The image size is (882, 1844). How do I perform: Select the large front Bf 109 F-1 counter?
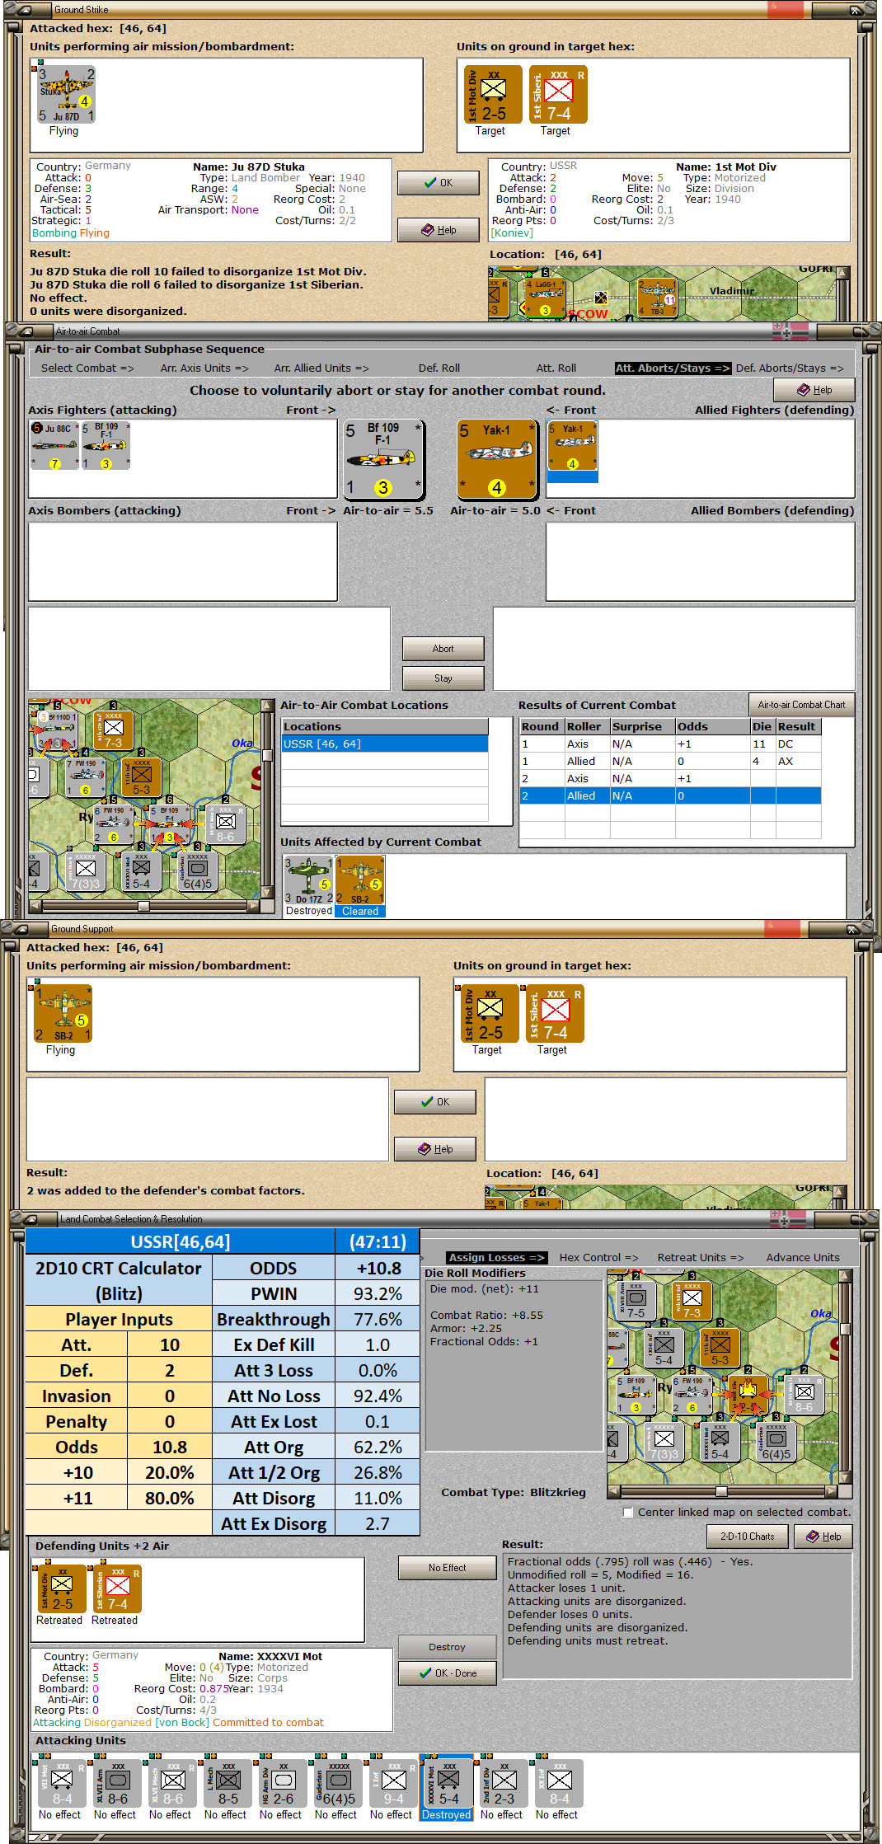point(383,459)
